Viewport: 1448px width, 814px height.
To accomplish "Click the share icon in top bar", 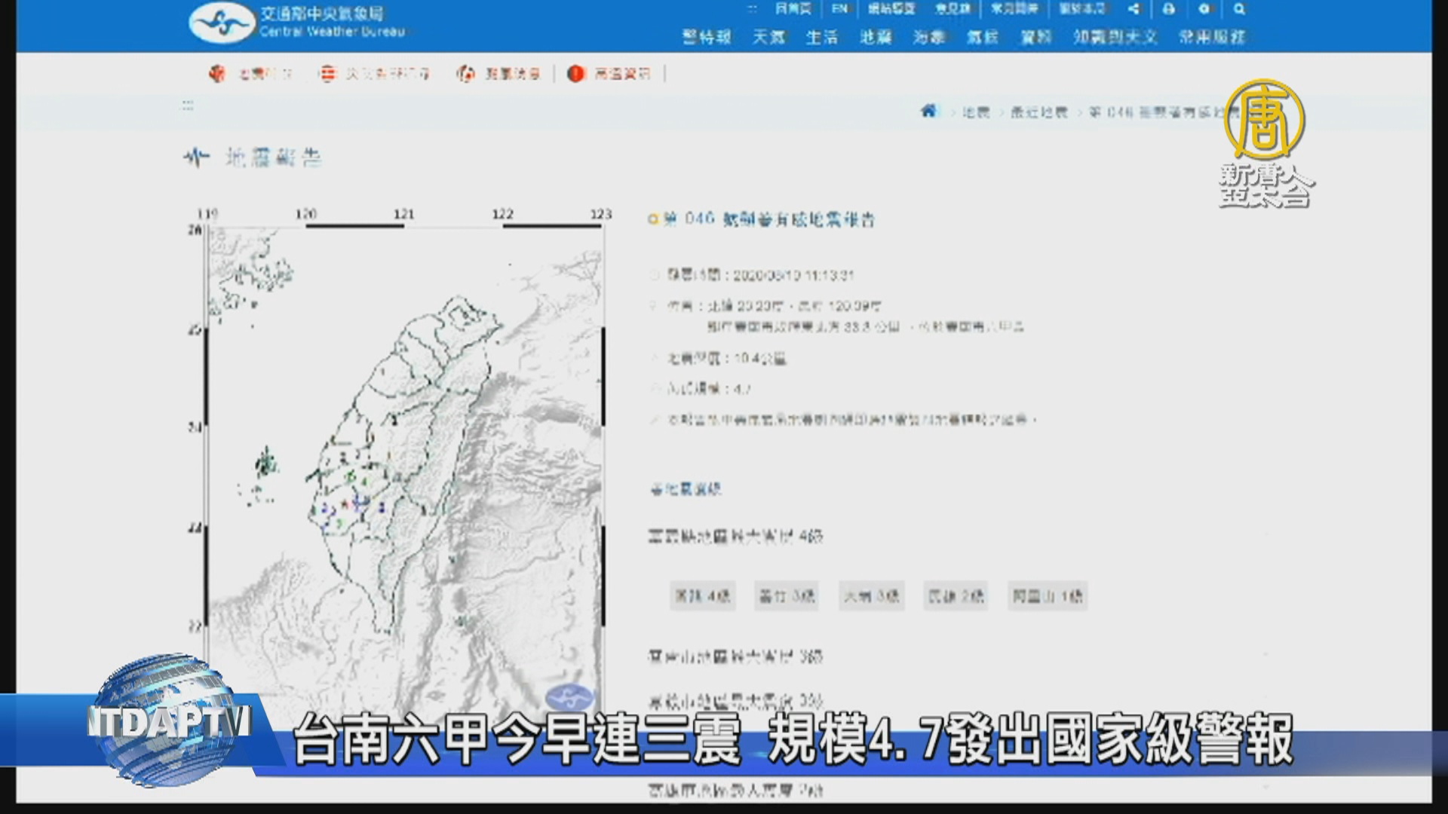I will click(x=1134, y=9).
